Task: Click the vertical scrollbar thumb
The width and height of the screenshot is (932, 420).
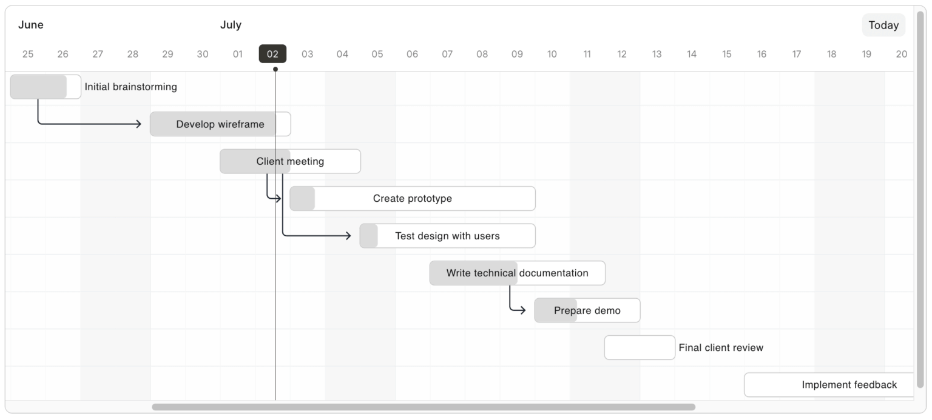Action: 920,199
